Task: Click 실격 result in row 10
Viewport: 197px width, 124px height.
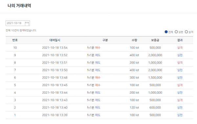Action: click(x=180, y=48)
